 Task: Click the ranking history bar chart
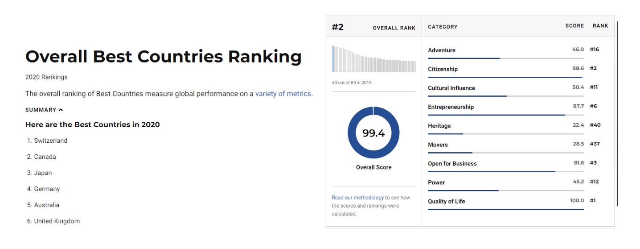click(x=374, y=58)
